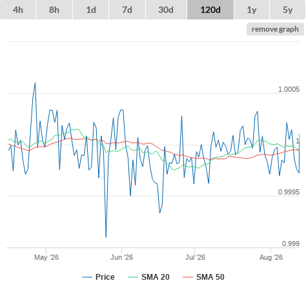Switch to the 5y range tab
This screenshot has height=294, width=306.
[287, 10]
